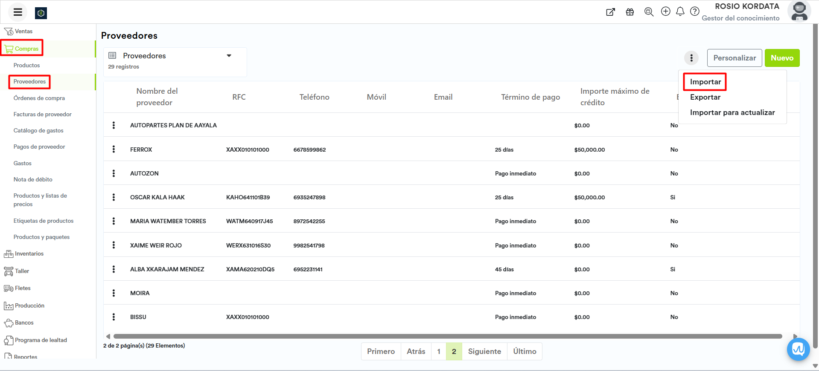Open the hamburger main menu
Viewport: 819px width, 371px height.
(17, 12)
